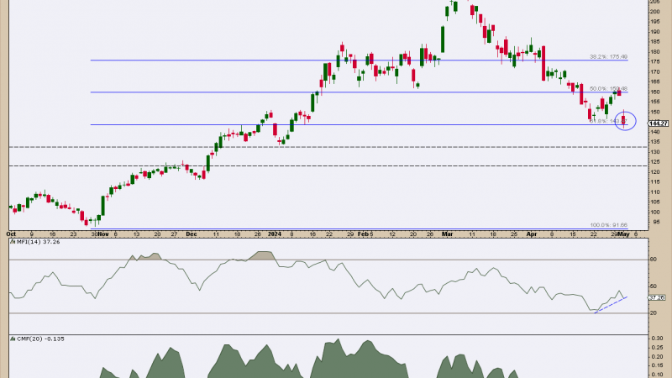Click the 0.30 value on CMF scale
This screenshot has width=672, height=378.
[x=658, y=339]
